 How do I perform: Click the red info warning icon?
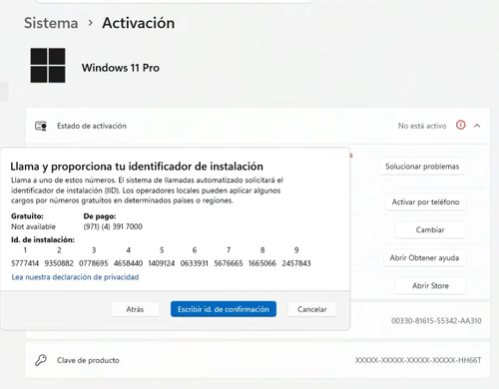[461, 125]
